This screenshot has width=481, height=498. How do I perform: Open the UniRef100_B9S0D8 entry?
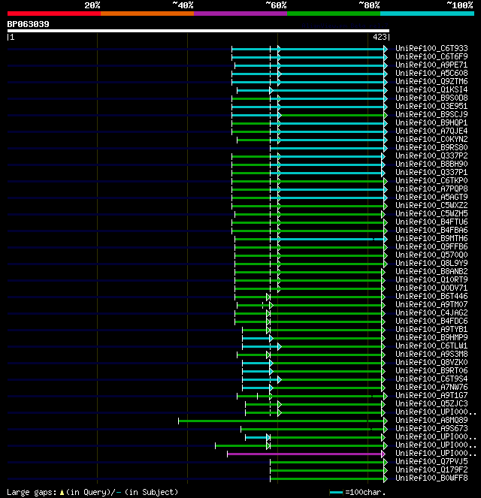[x=431, y=98]
